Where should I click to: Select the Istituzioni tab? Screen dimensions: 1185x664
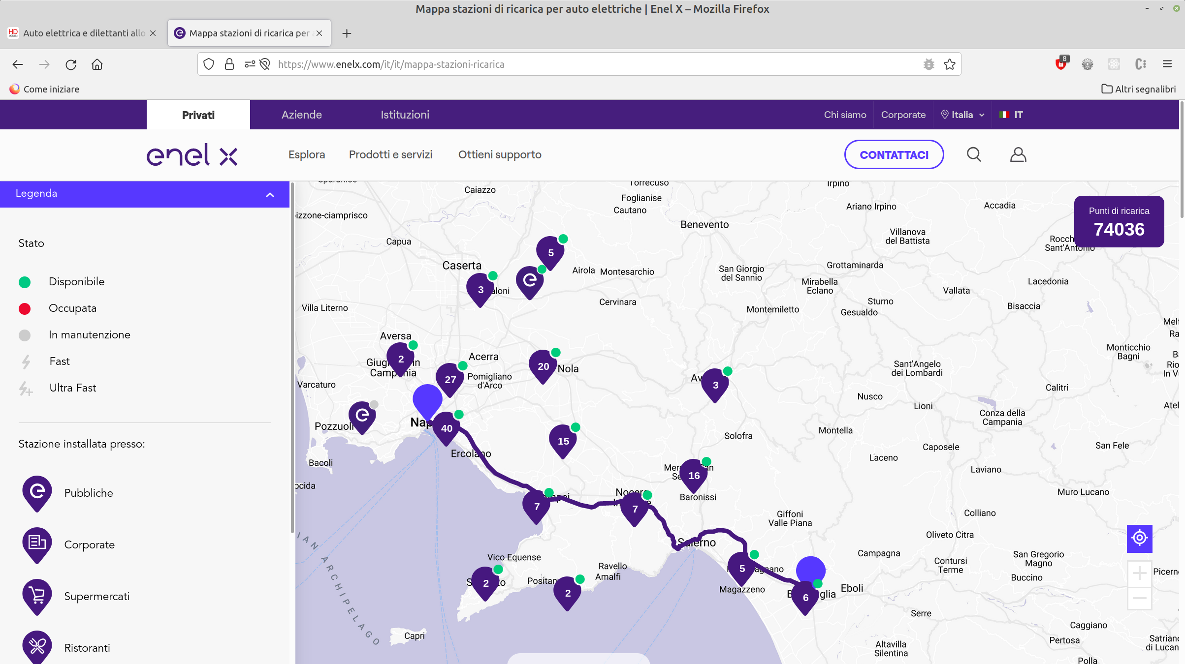(405, 115)
